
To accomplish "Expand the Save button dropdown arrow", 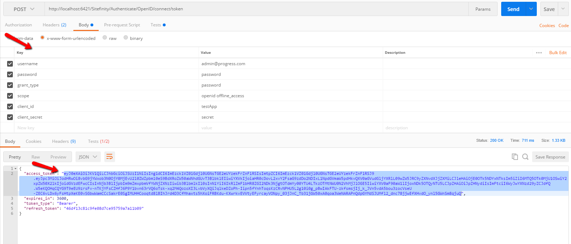I will click(563, 9).
